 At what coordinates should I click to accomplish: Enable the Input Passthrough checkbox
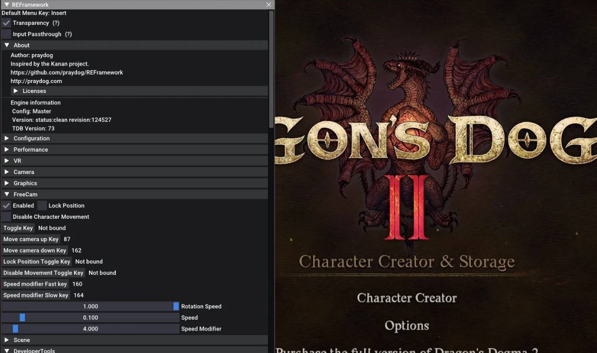pos(6,34)
